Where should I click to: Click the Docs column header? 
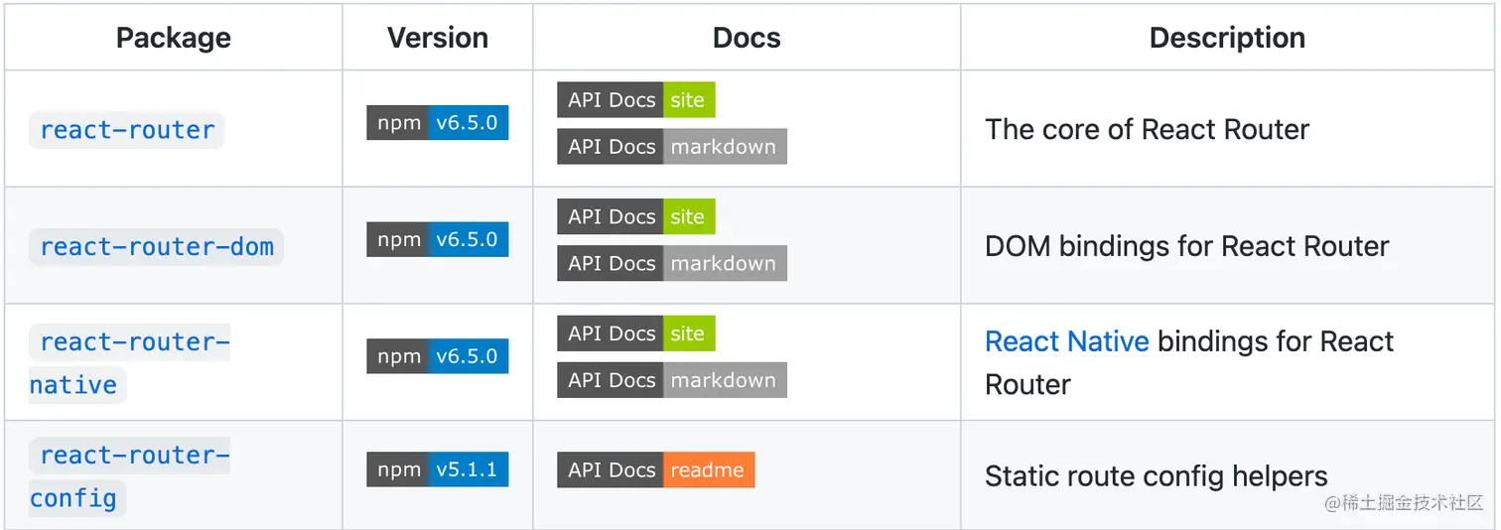tap(747, 38)
